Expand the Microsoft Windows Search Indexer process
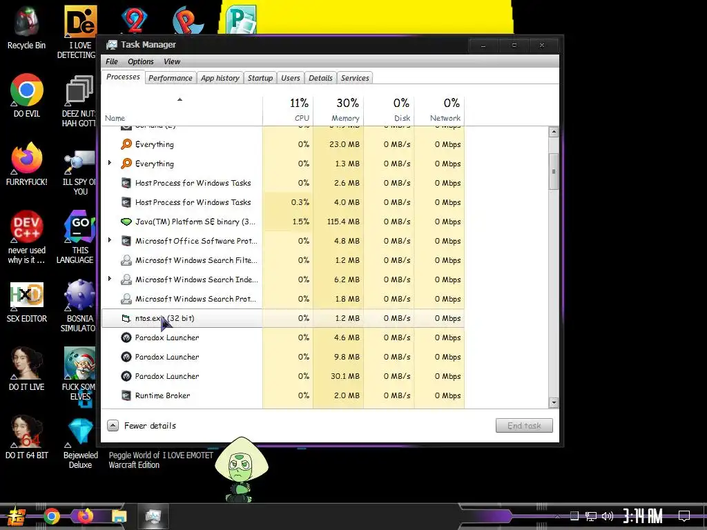 coord(110,279)
